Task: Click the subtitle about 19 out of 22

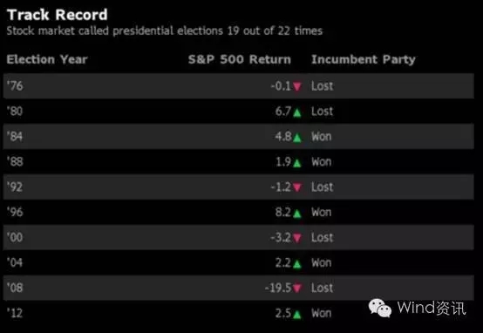Action: (165, 31)
